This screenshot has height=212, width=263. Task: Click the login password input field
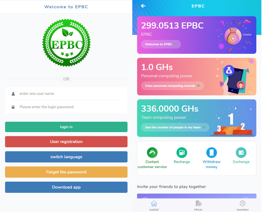[69, 107]
